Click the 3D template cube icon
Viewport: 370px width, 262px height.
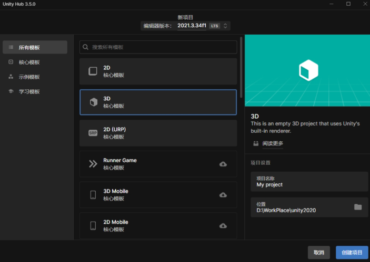(93, 102)
